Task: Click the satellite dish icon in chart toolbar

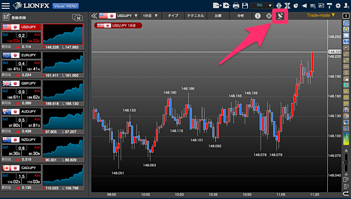Action: [280, 15]
